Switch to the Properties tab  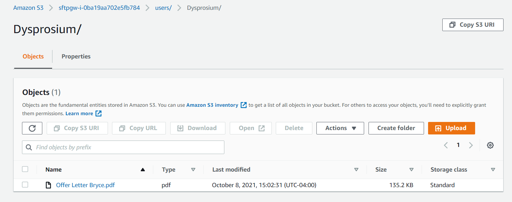[x=76, y=56]
